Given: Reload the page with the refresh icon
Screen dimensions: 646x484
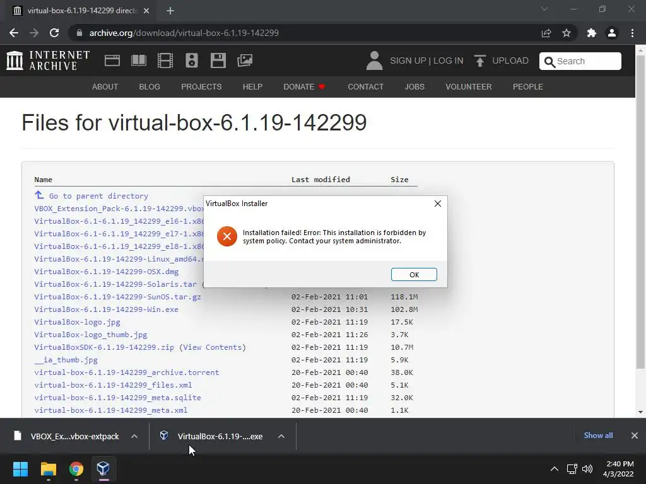Looking at the screenshot, I should point(54,33).
